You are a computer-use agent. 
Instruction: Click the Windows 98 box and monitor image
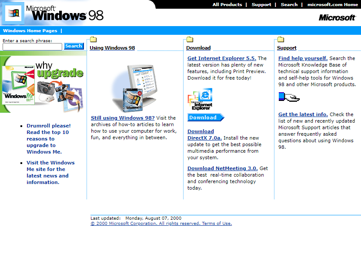point(135,88)
